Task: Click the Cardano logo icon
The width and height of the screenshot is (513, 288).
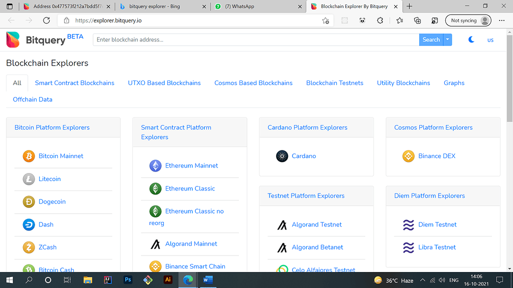Action: (x=282, y=155)
